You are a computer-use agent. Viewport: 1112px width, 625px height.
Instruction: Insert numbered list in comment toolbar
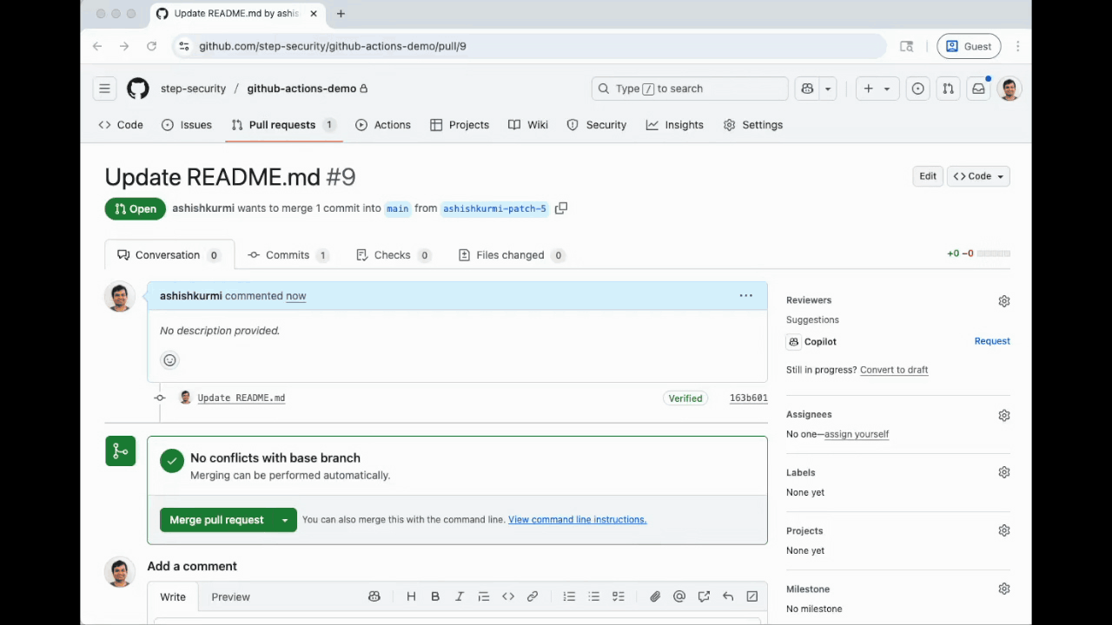(x=569, y=597)
